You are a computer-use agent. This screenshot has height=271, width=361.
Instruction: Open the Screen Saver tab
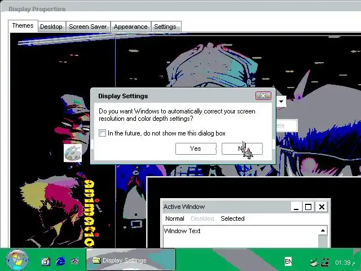click(88, 27)
